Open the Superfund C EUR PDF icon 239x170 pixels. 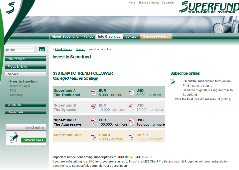[x=94, y=122]
